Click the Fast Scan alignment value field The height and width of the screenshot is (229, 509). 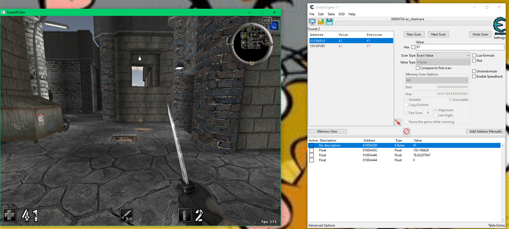(428, 113)
